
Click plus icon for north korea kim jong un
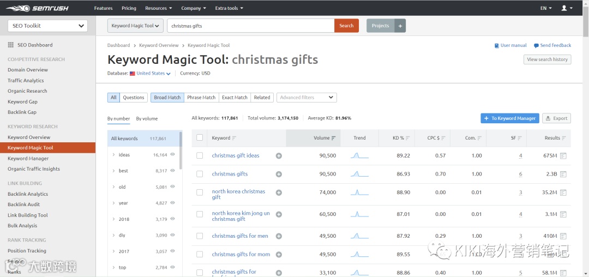[279, 214]
